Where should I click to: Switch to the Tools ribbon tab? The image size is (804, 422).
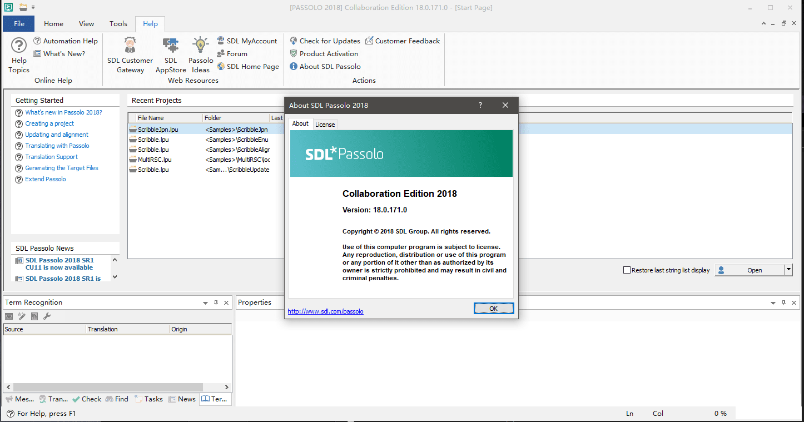click(x=118, y=23)
